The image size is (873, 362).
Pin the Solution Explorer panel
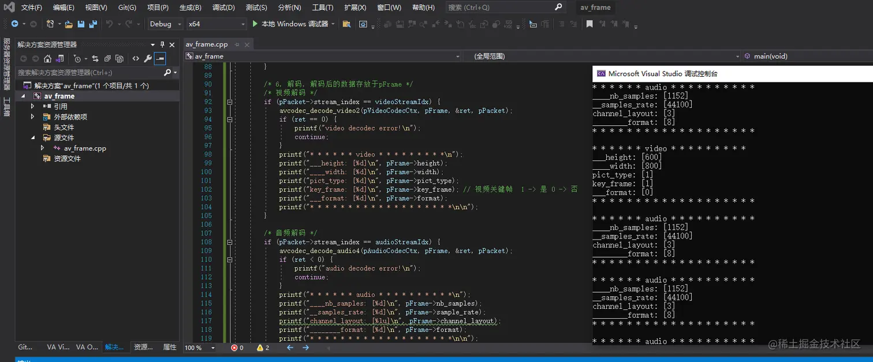coord(162,44)
